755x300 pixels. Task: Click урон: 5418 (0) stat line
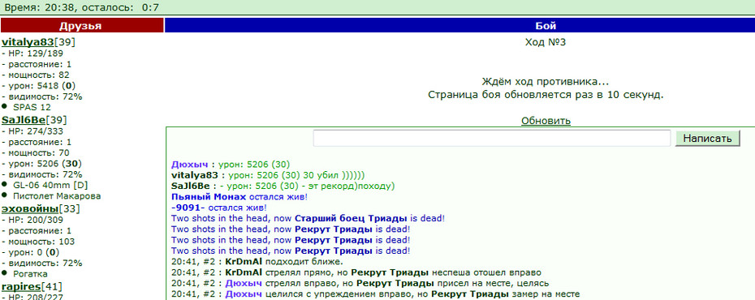[38, 86]
